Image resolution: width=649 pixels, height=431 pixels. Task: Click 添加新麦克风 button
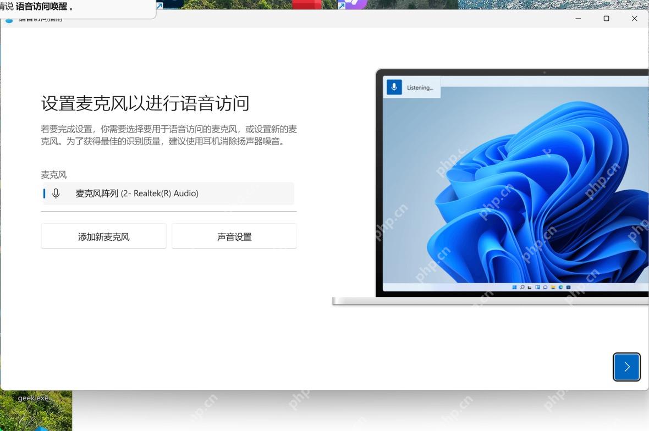(103, 236)
